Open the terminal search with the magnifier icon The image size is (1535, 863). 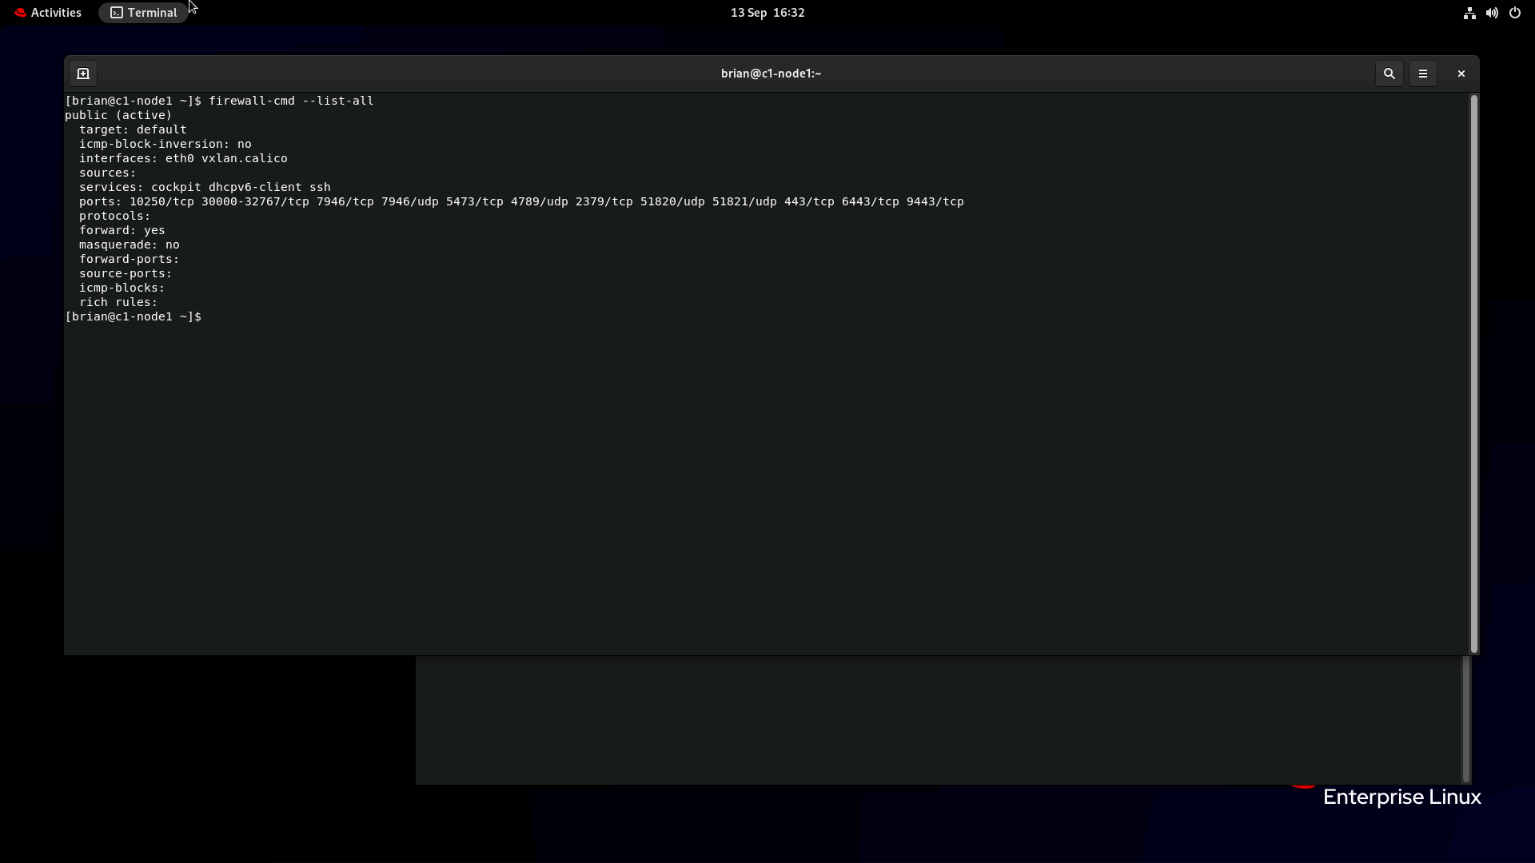coord(1389,73)
